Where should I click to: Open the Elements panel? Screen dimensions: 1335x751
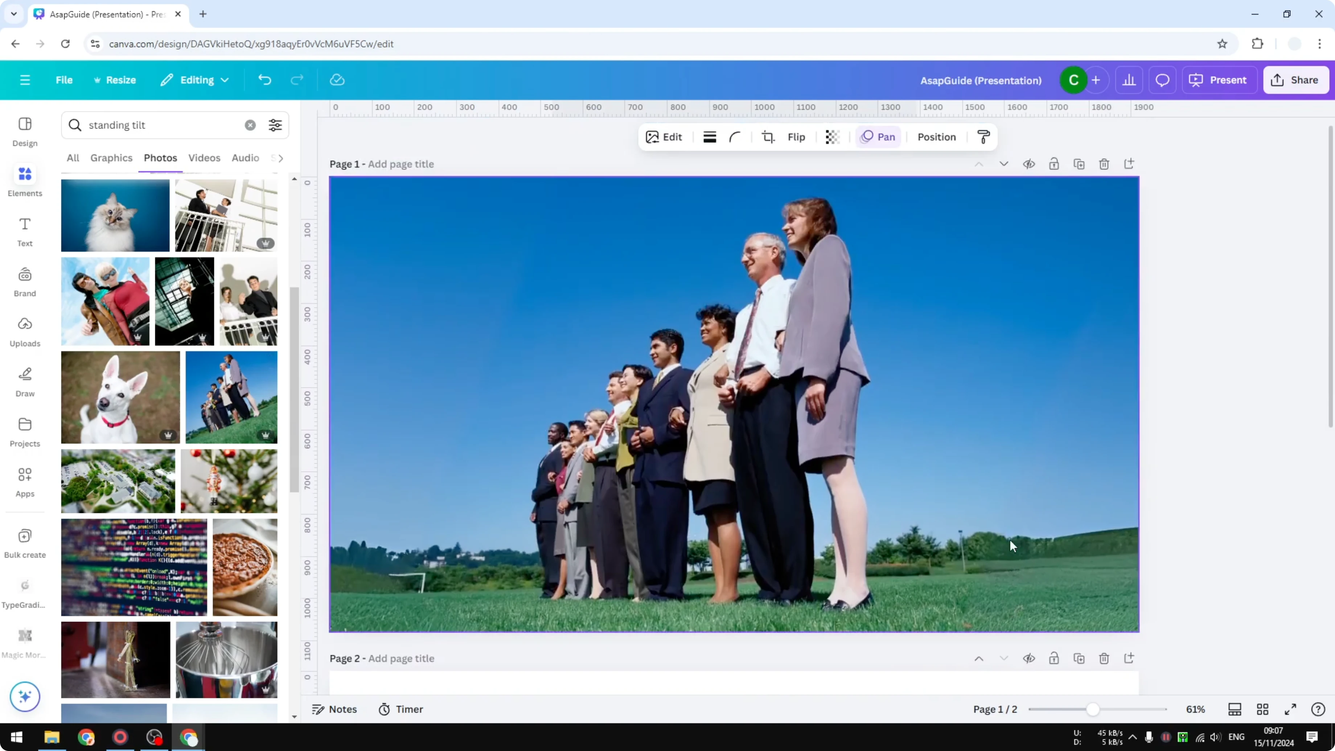tap(24, 180)
